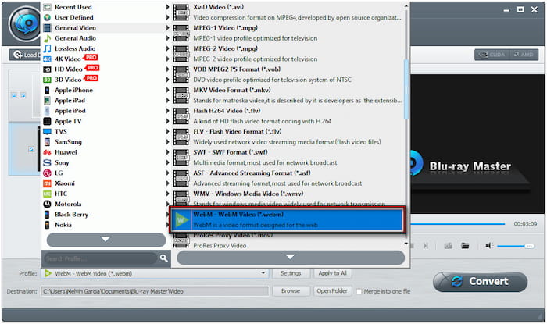Click the Huawei logo icon
The height and width of the screenshot is (324, 547).
[x=47, y=152]
